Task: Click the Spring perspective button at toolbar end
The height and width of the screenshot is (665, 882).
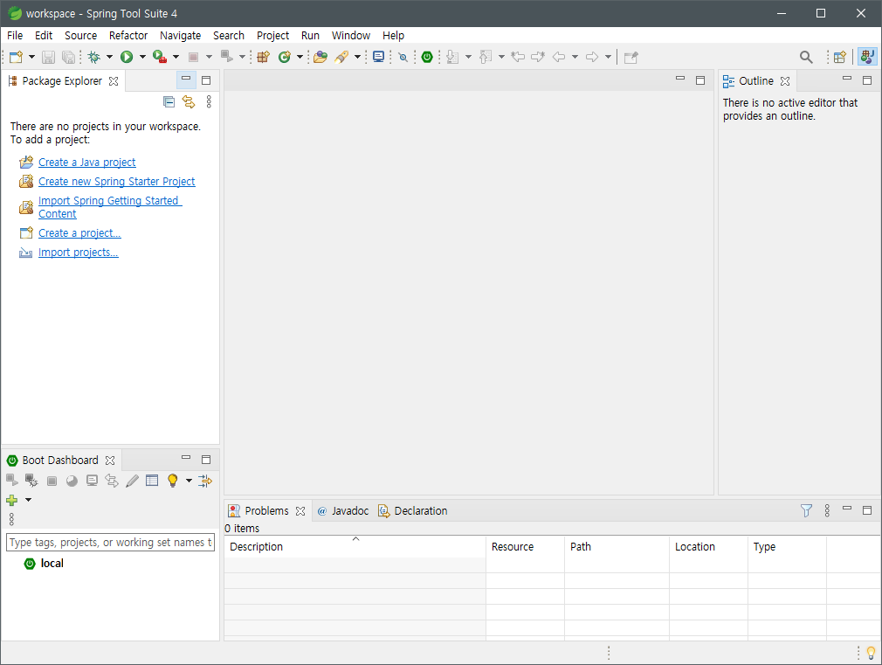Action: pos(867,57)
